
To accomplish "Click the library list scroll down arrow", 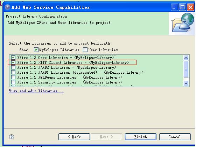I will coord(186,83).
